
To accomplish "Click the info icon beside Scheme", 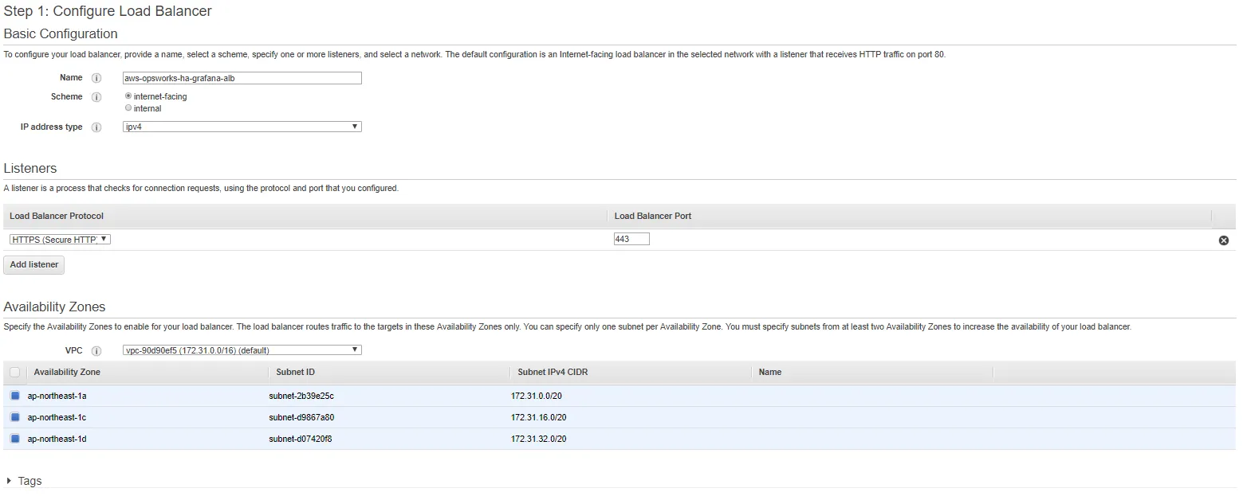I will click(96, 97).
